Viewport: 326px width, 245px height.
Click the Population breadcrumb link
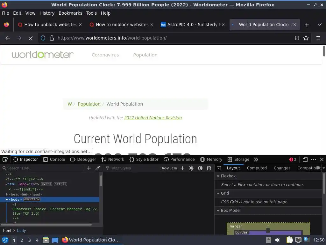(x=89, y=104)
